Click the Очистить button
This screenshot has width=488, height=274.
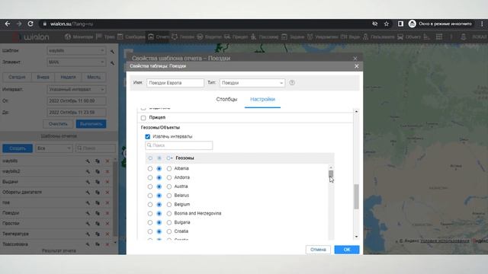click(x=58, y=124)
